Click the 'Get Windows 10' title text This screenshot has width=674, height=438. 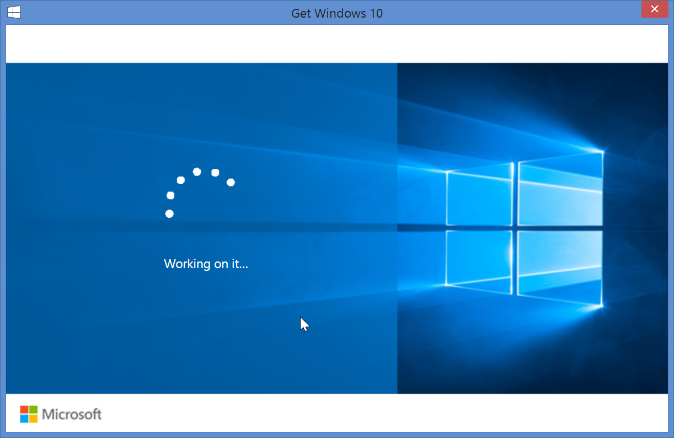click(337, 13)
